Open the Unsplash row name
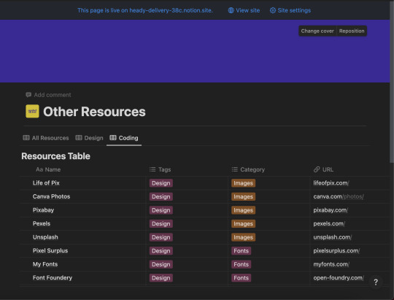Viewport: 394px width, 300px height. pyautogui.click(x=45, y=237)
